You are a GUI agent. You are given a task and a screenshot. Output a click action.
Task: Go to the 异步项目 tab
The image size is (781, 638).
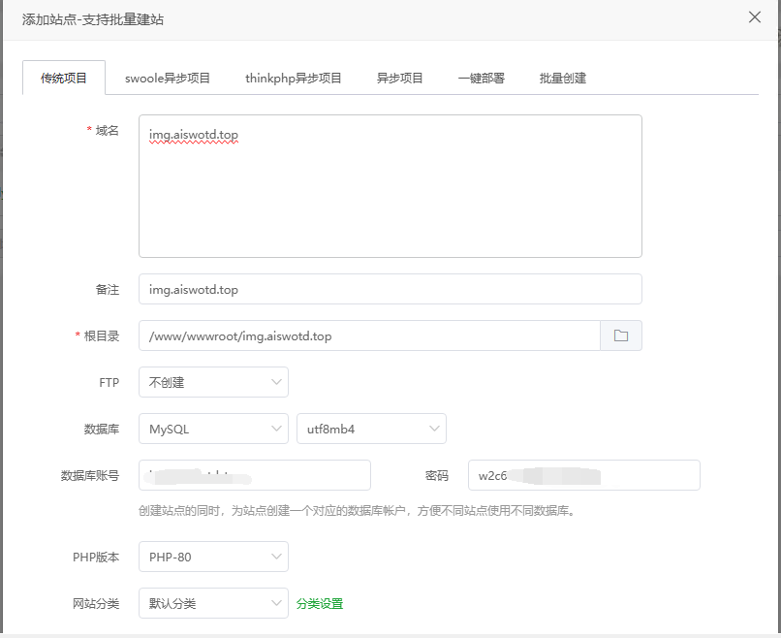tap(400, 79)
